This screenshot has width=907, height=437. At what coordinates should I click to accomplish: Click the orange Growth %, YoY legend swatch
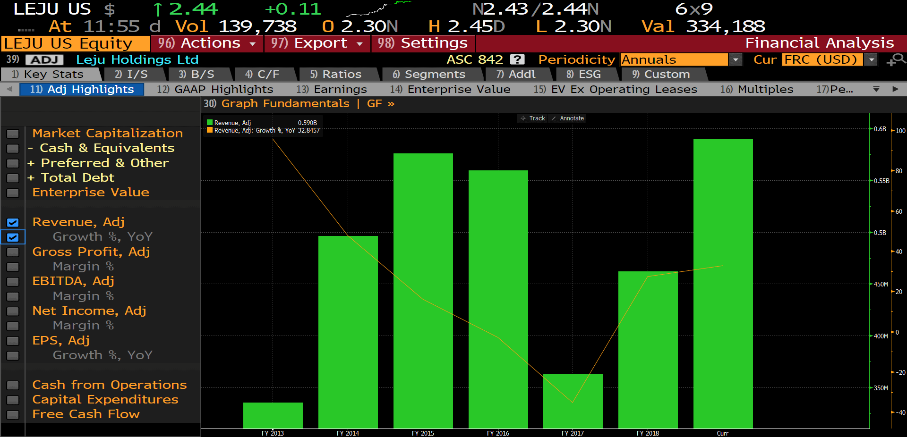(210, 130)
